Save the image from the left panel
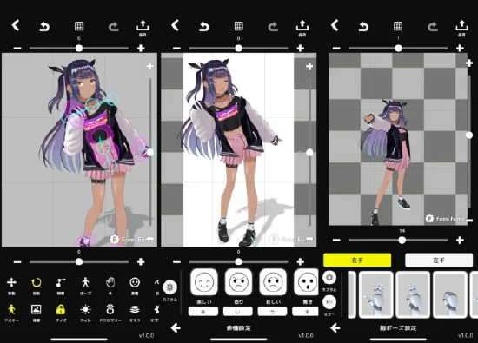 [143, 28]
